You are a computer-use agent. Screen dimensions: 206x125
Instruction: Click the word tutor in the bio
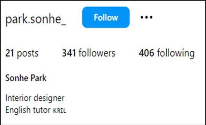tap(42, 110)
